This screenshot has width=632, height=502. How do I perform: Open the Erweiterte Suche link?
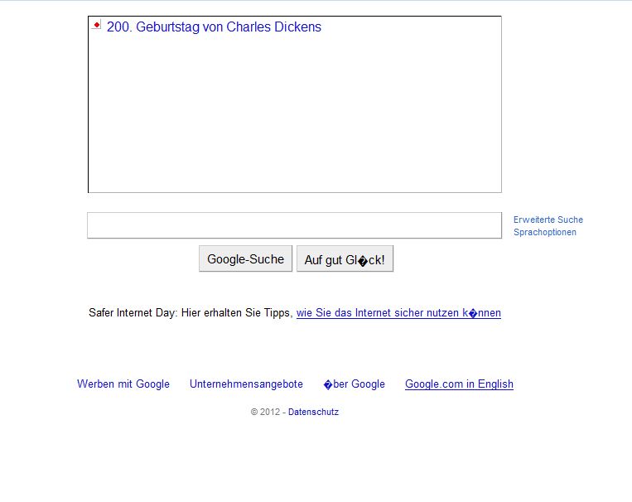548,220
